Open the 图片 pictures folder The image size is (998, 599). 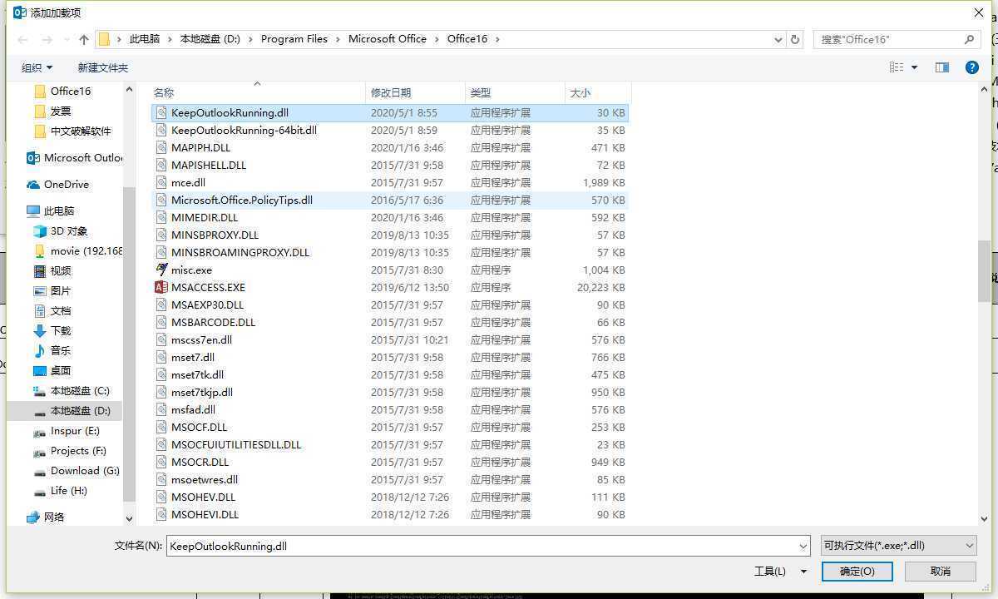point(52,290)
